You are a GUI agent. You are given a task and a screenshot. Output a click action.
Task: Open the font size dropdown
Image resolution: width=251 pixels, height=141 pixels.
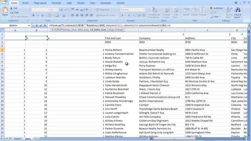tap(57, 10)
